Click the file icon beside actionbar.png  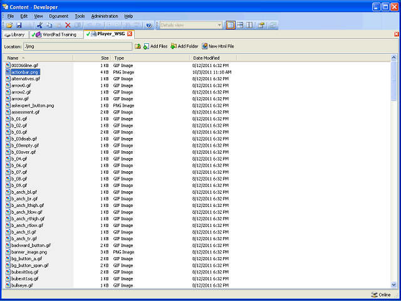coord(8,72)
